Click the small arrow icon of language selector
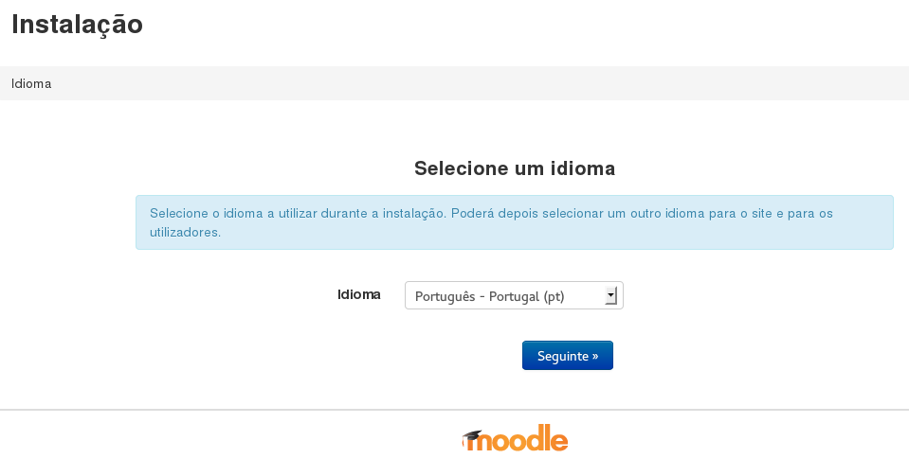Viewport: 909px width, 476px height. [610, 295]
